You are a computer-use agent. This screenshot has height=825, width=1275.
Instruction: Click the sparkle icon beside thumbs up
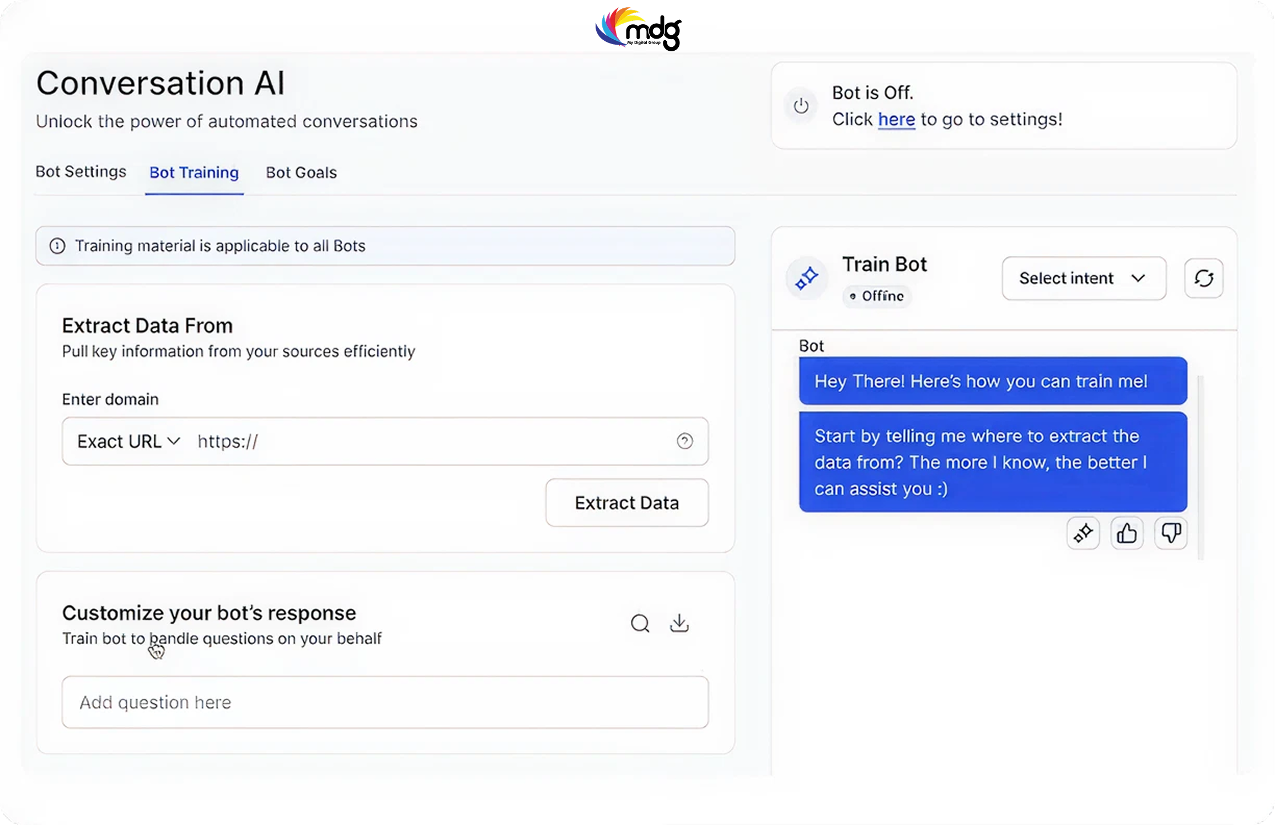(1083, 533)
